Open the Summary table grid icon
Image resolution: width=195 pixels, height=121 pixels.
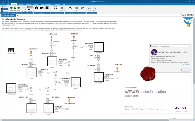point(11,50)
